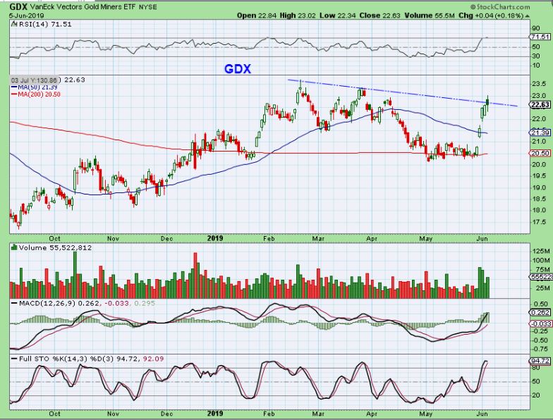This screenshot has width=553, height=420.
Task: Click the MA(200) 20.50 legend entry
Action: (35, 94)
